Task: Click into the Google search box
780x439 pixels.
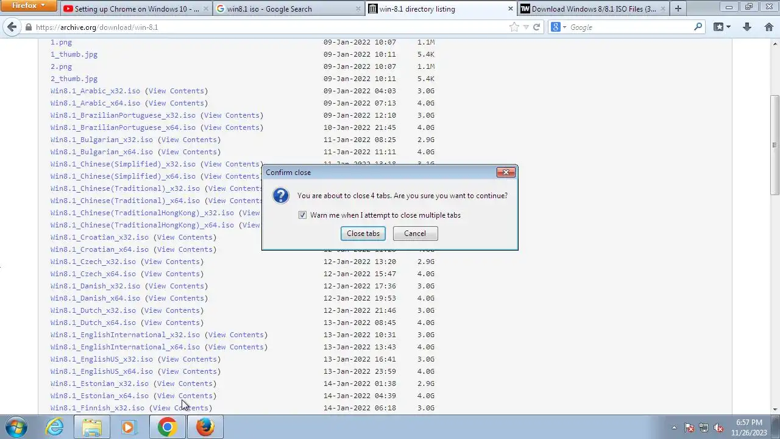Action: pyautogui.click(x=630, y=27)
